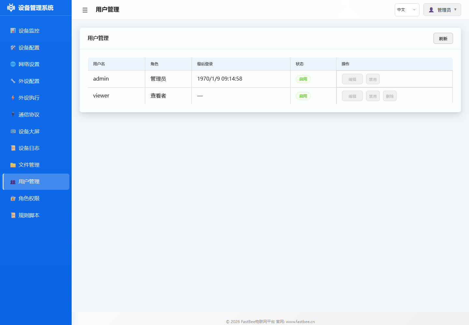The image size is (469, 325).
Task: Click the 启用 status tag for viewer
Action: point(303,96)
